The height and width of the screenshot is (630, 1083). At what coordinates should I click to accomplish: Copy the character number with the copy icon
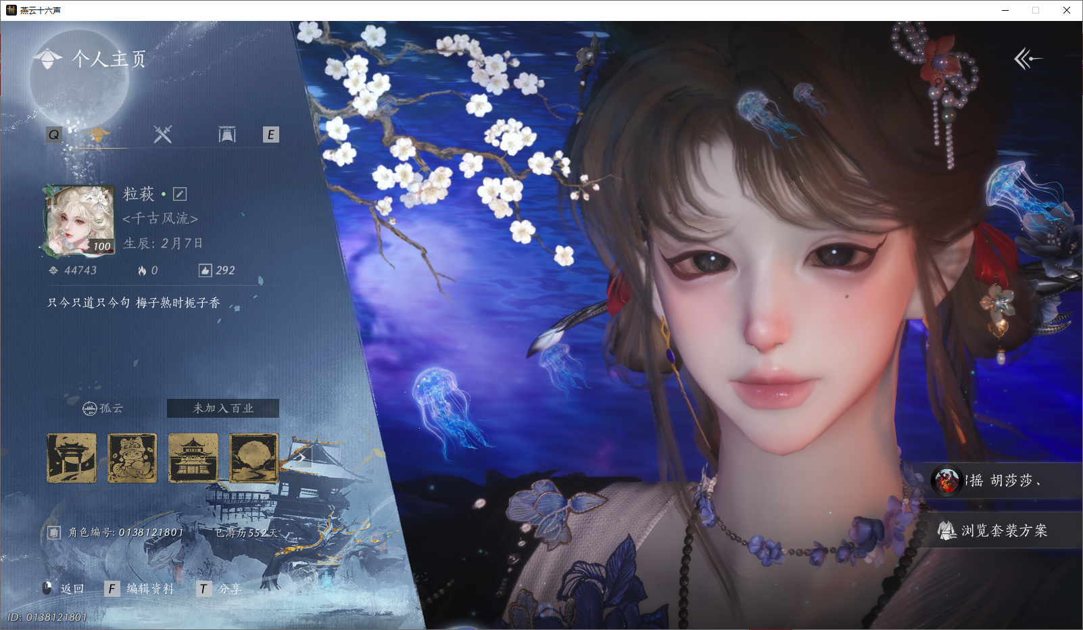pos(54,533)
